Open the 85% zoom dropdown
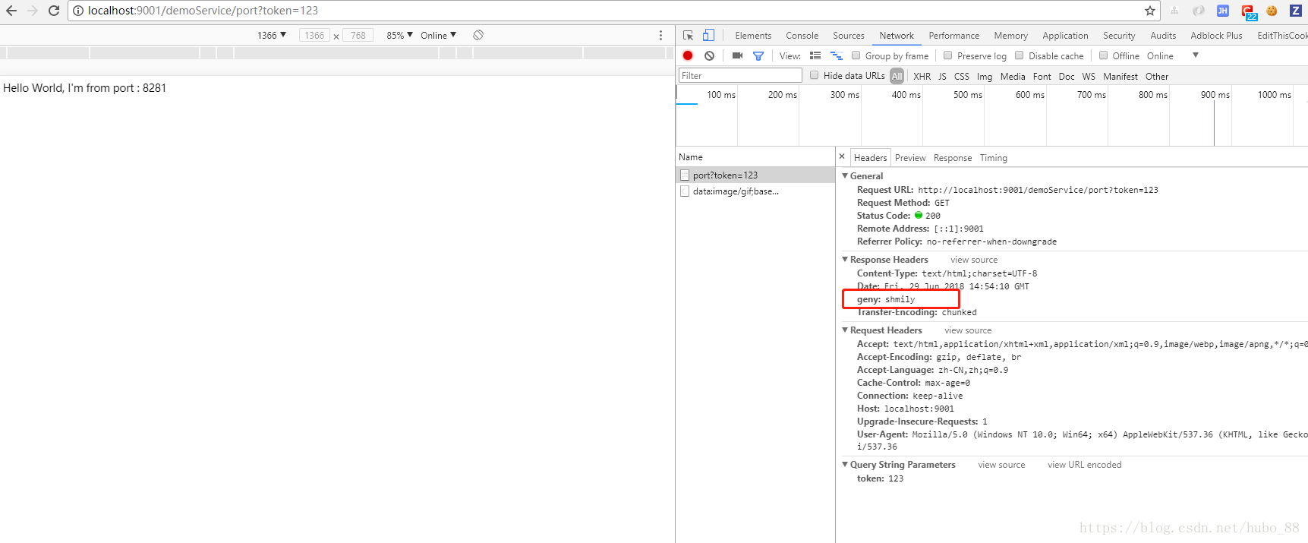 tap(399, 35)
